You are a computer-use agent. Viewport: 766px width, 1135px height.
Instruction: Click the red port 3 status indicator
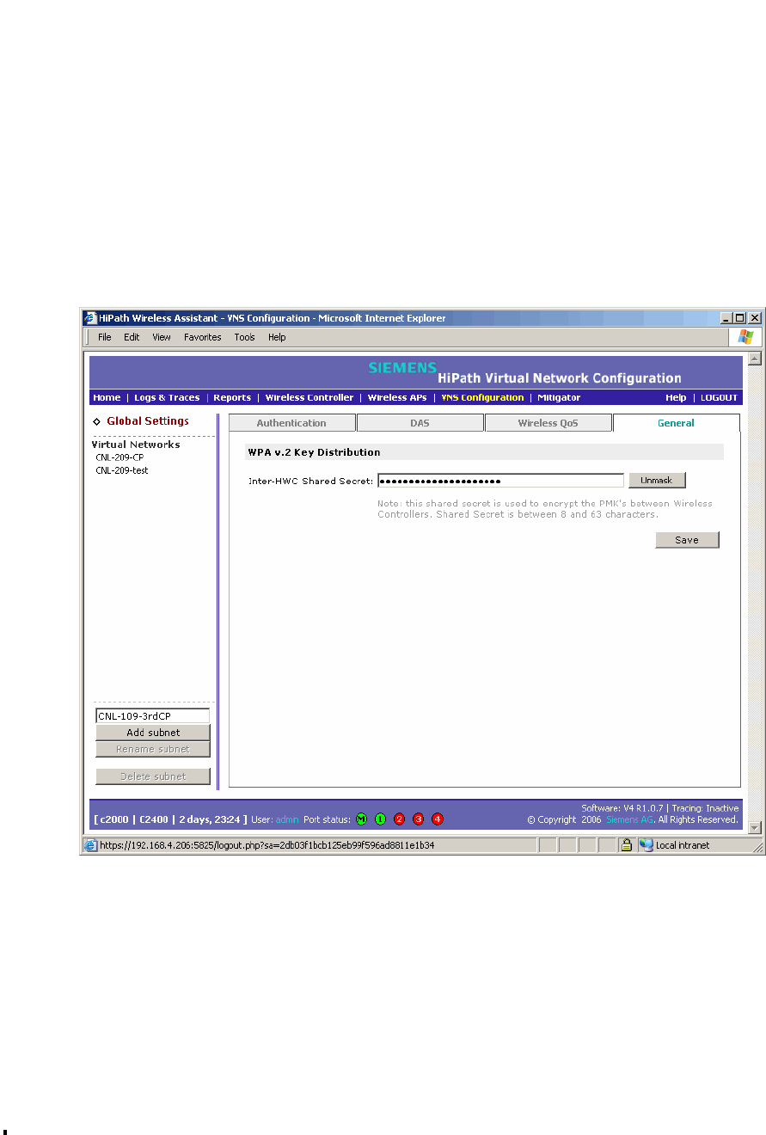coord(418,819)
